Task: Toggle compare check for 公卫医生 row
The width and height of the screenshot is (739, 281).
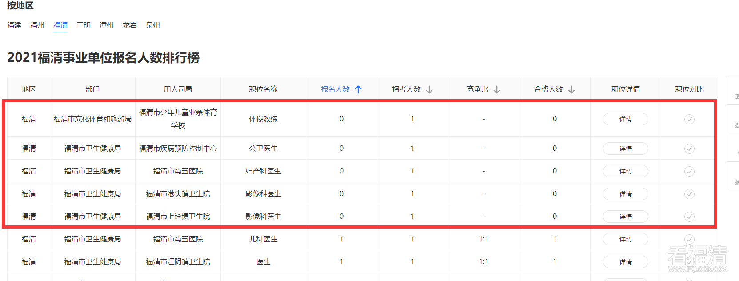Action: 689,149
